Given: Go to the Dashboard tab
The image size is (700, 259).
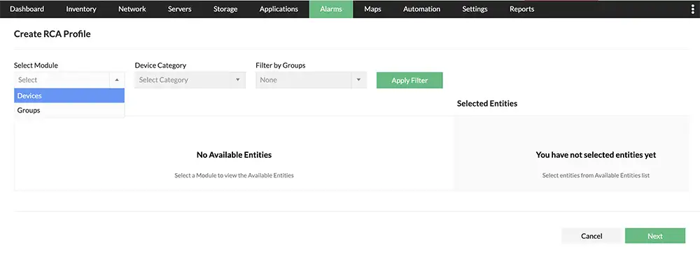Looking at the screenshot, I should (27, 9).
